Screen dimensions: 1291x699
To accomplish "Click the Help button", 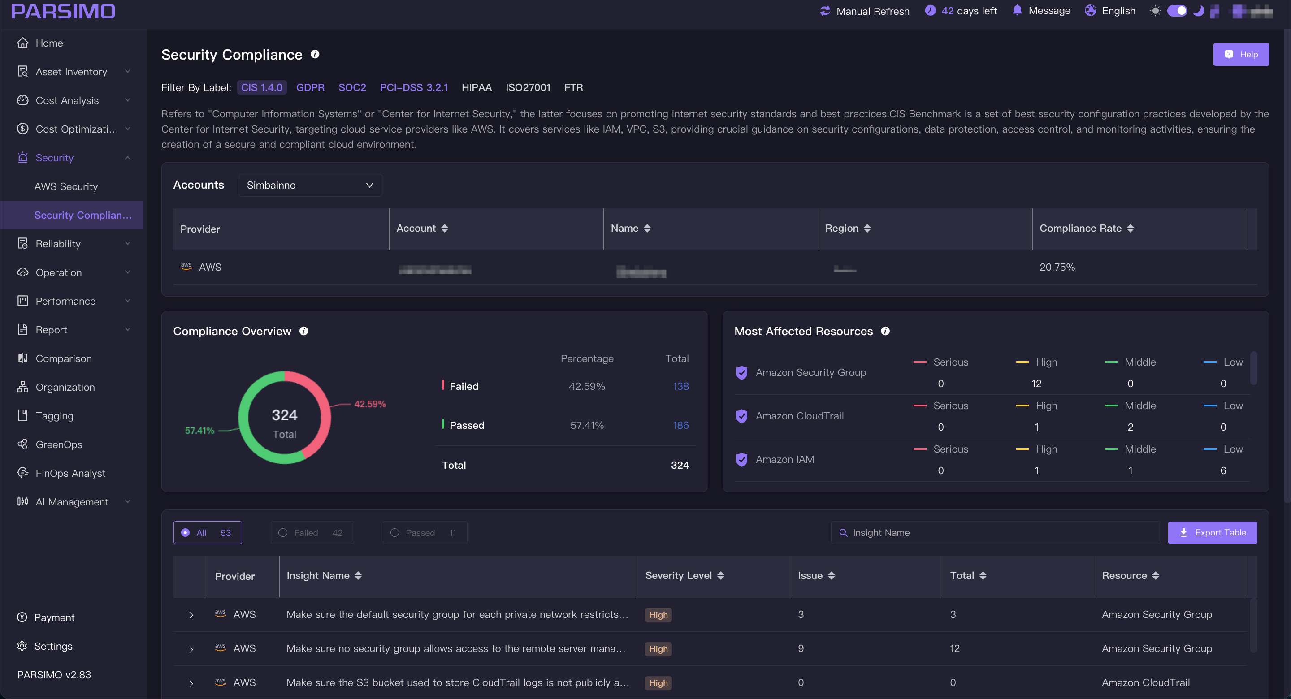I will (x=1240, y=54).
